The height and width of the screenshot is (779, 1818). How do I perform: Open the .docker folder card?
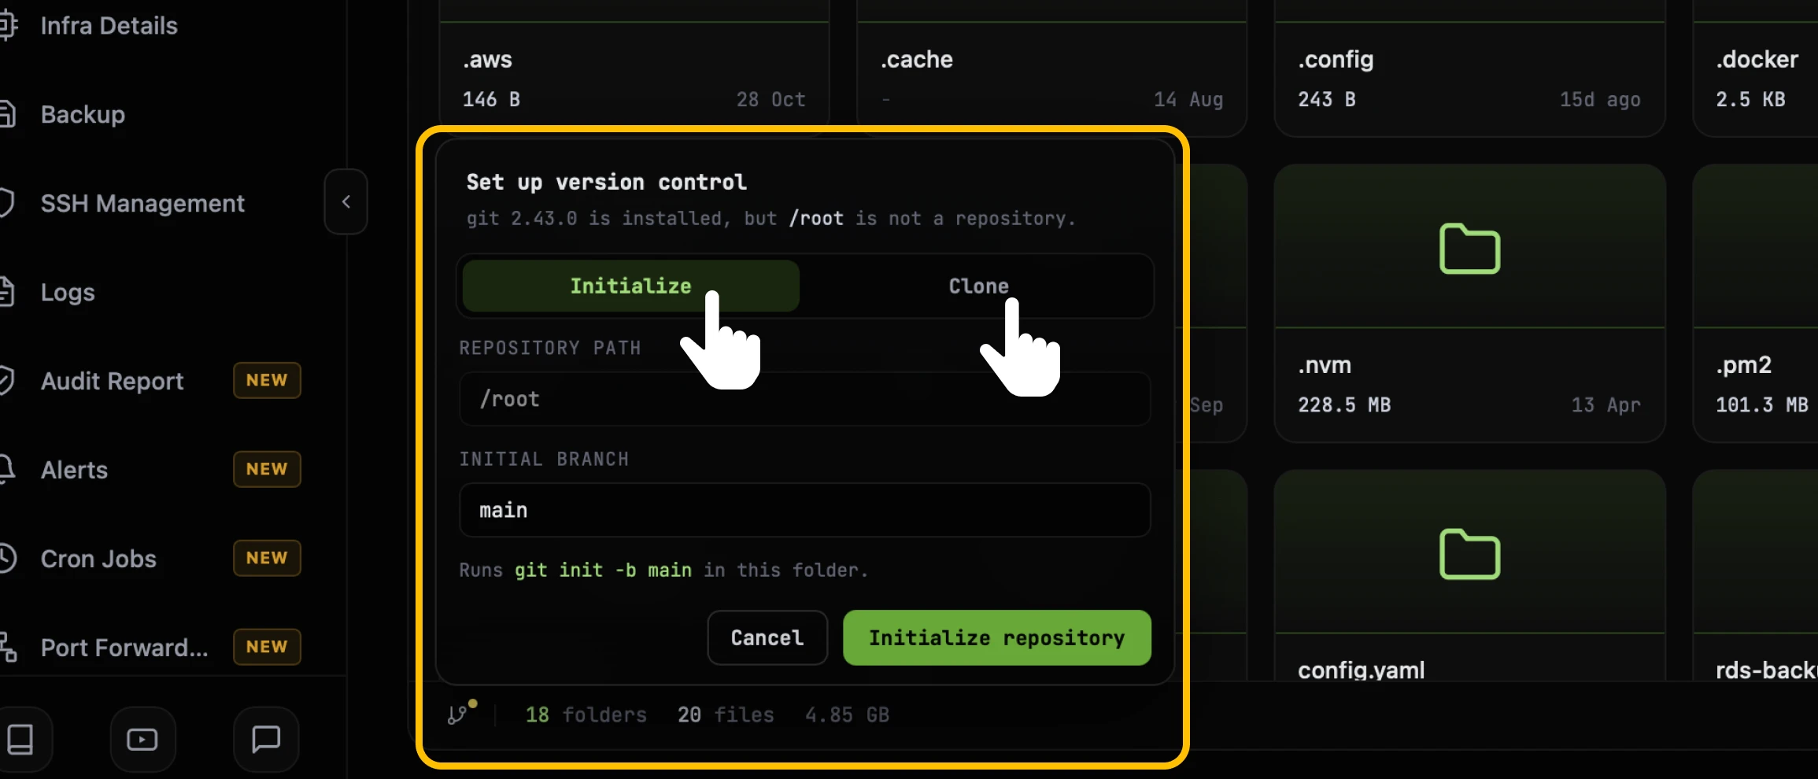coord(1757,67)
